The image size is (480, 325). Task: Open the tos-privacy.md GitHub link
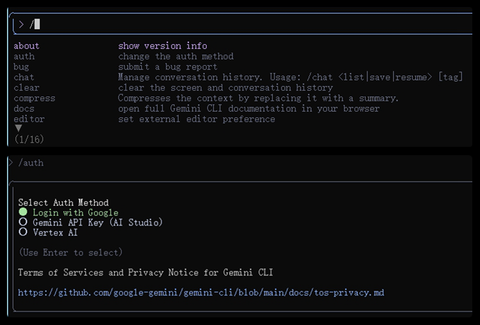click(x=201, y=292)
